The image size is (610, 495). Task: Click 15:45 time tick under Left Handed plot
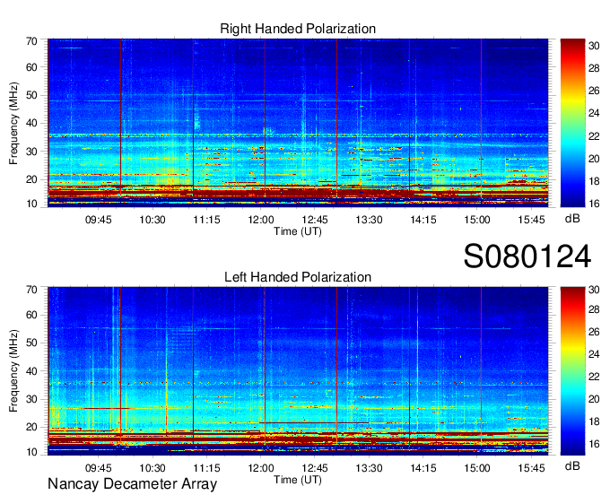[x=531, y=468]
